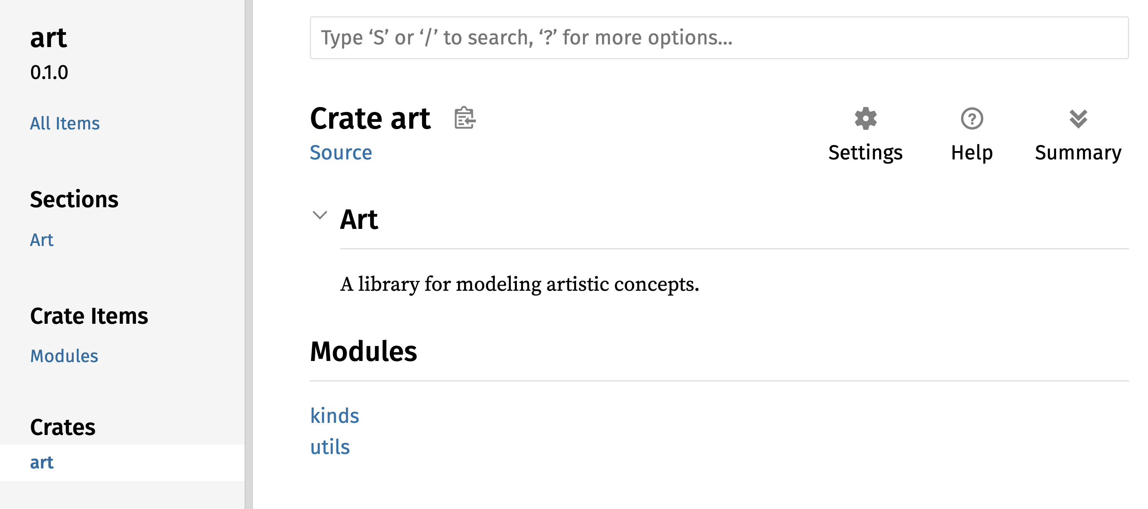The image size is (1148, 509).
Task: Navigate to All Items in the sidebar
Action: 65,123
